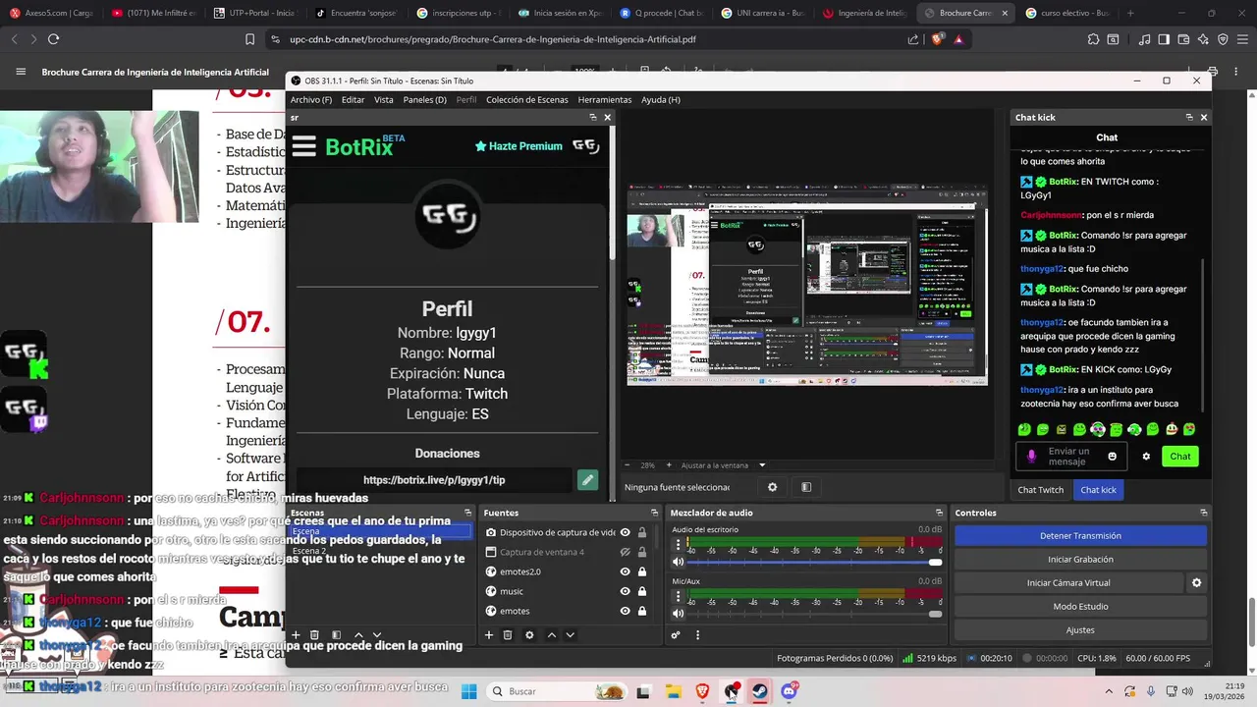Move scene up in Escenas toolbar
The height and width of the screenshot is (707, 1257).
(358, 635)
